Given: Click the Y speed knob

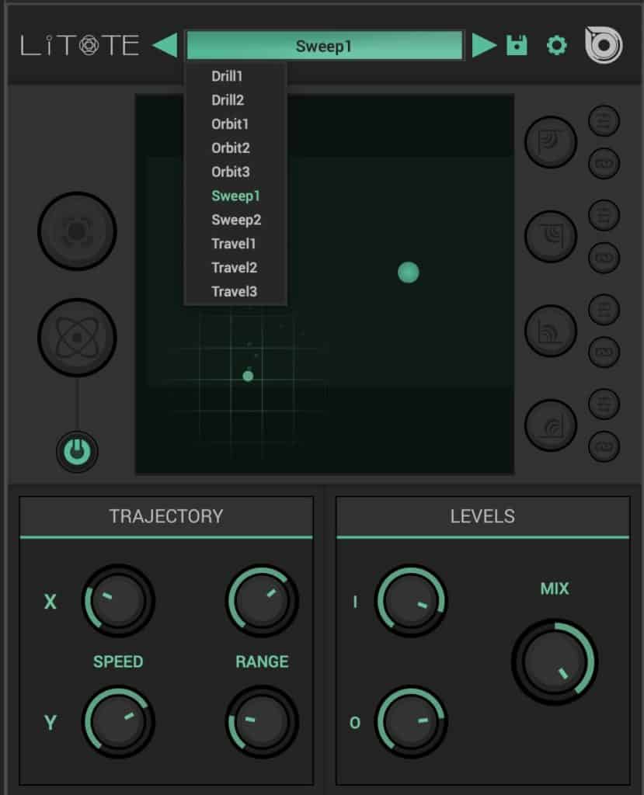Looking at the screenshot, I should click(x=118, y=722).
